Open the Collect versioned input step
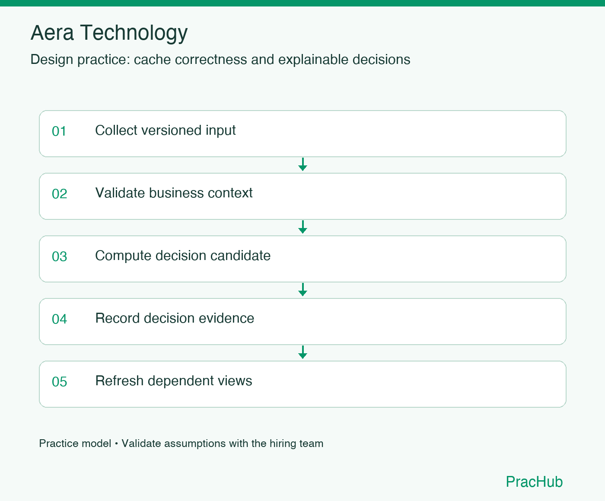Screen dimensions: 605x501 coord(302,133)
